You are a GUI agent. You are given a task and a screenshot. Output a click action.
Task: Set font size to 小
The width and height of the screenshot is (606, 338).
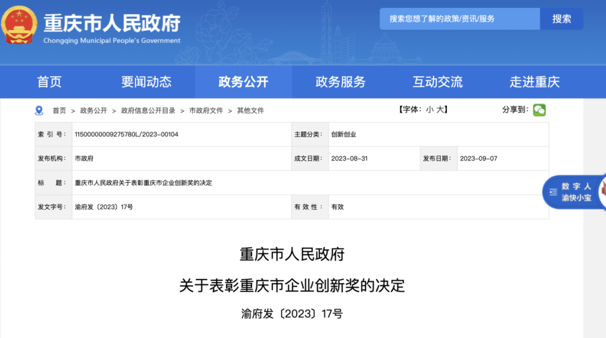point(429,110)
